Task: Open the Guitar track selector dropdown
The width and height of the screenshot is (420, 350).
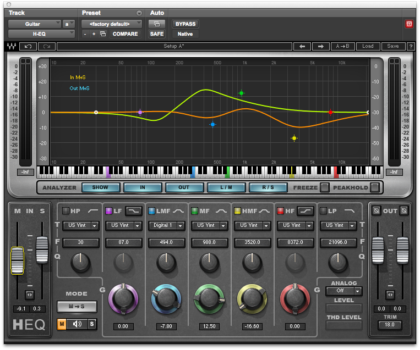Action: click(x=34, y=24)
